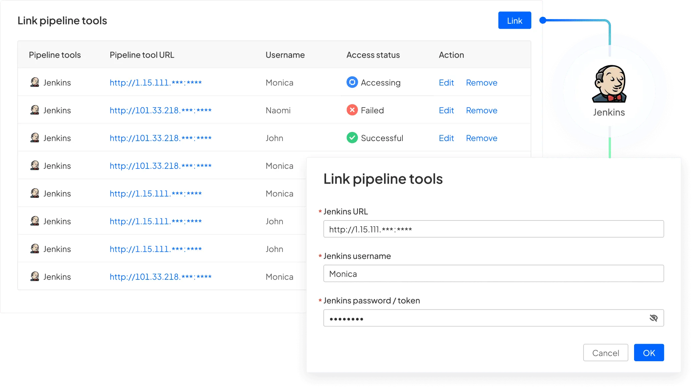Edit the Successful John pipeline entry

tap(446, 138)
